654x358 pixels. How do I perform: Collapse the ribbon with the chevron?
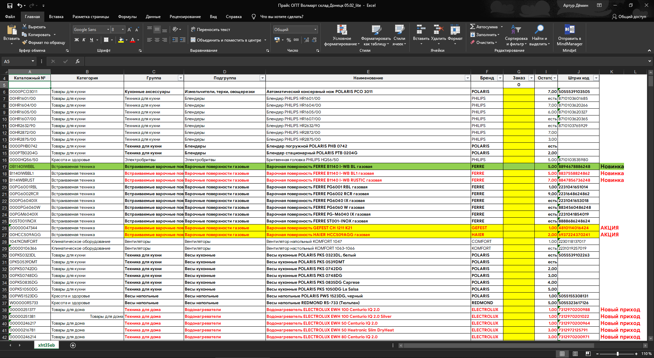649,50
